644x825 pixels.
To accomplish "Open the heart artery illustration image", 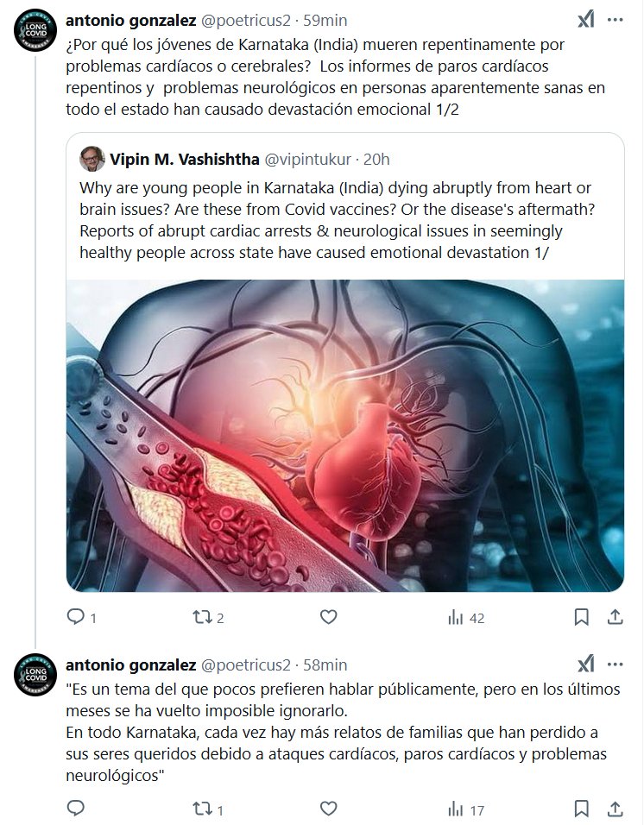I will 345,435.
